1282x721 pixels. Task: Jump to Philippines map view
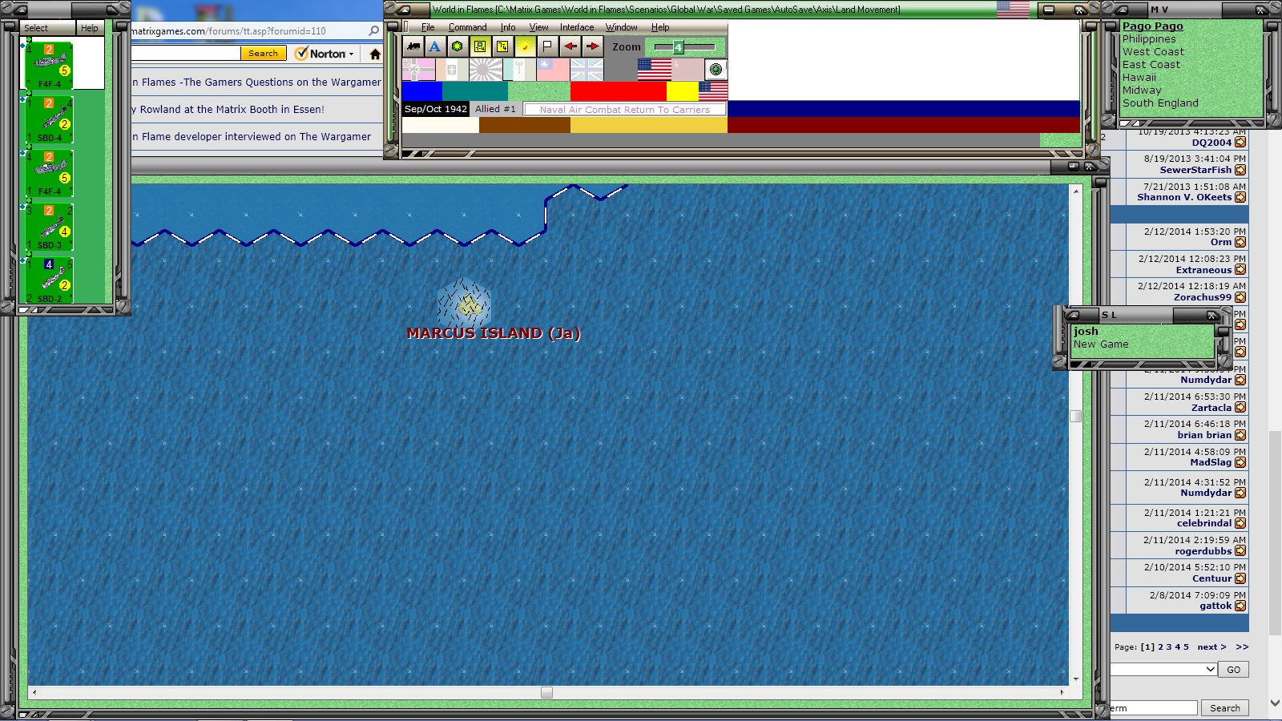click(1149, 39)
